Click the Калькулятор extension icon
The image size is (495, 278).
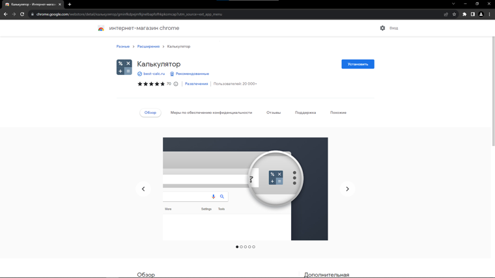124,67
